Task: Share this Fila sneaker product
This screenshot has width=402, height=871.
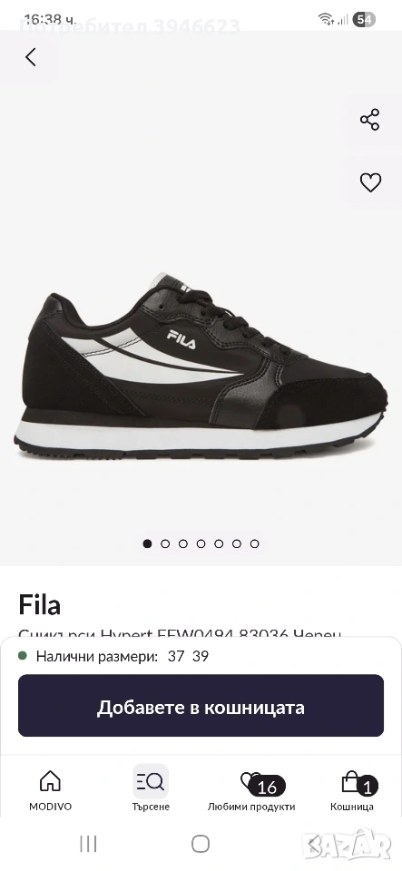Action: (x=370, y=120)
